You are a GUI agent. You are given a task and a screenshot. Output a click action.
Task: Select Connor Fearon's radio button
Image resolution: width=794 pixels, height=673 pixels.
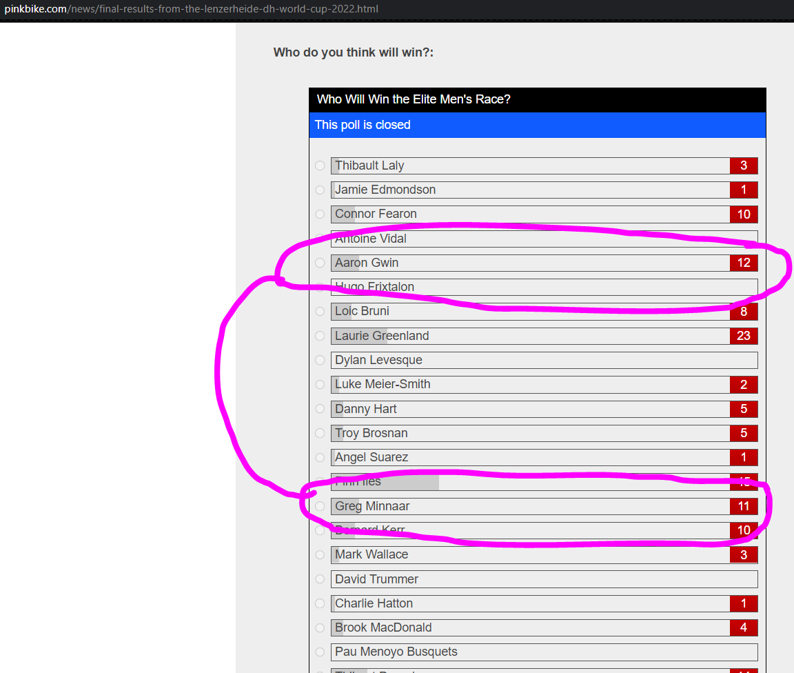click(x=320, y=214)
